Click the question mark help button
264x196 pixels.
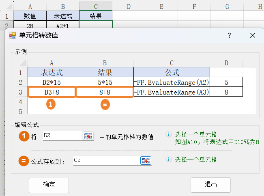click(x=230, y=35)
